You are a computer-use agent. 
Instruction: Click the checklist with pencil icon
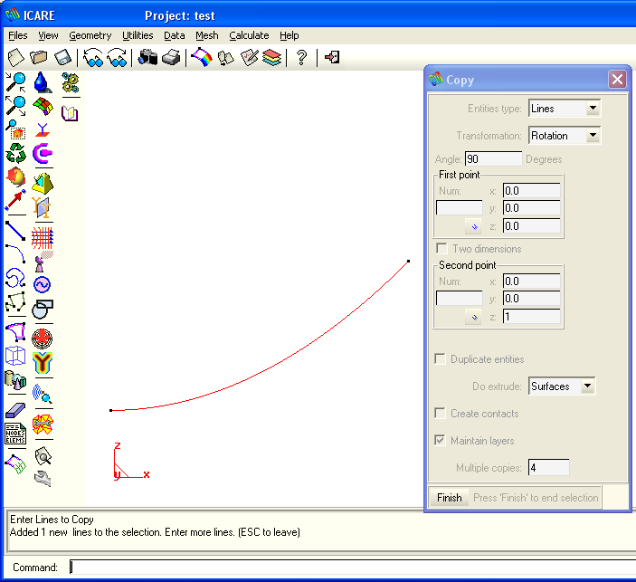click(x=249, y=57)
